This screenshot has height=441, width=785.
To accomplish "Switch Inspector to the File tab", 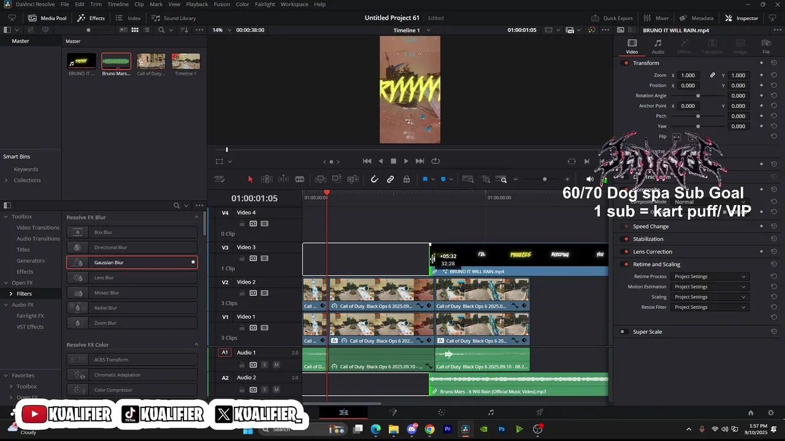I will [x=766, y=47].
